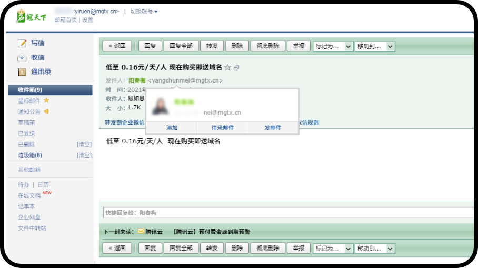Screen dimensions: 478x268
Task: Focus the 快捷回复 quick reply input field
Action: (287, 213)
